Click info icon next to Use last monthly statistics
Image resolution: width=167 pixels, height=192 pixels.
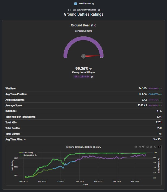point(99,10)
